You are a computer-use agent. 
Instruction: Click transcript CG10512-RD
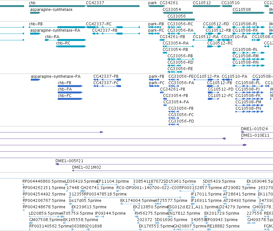click(x=216, y=24)
